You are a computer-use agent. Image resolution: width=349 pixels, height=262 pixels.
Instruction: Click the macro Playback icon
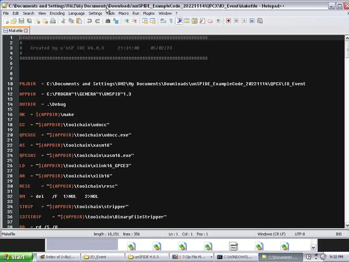(x=244, y=21)
